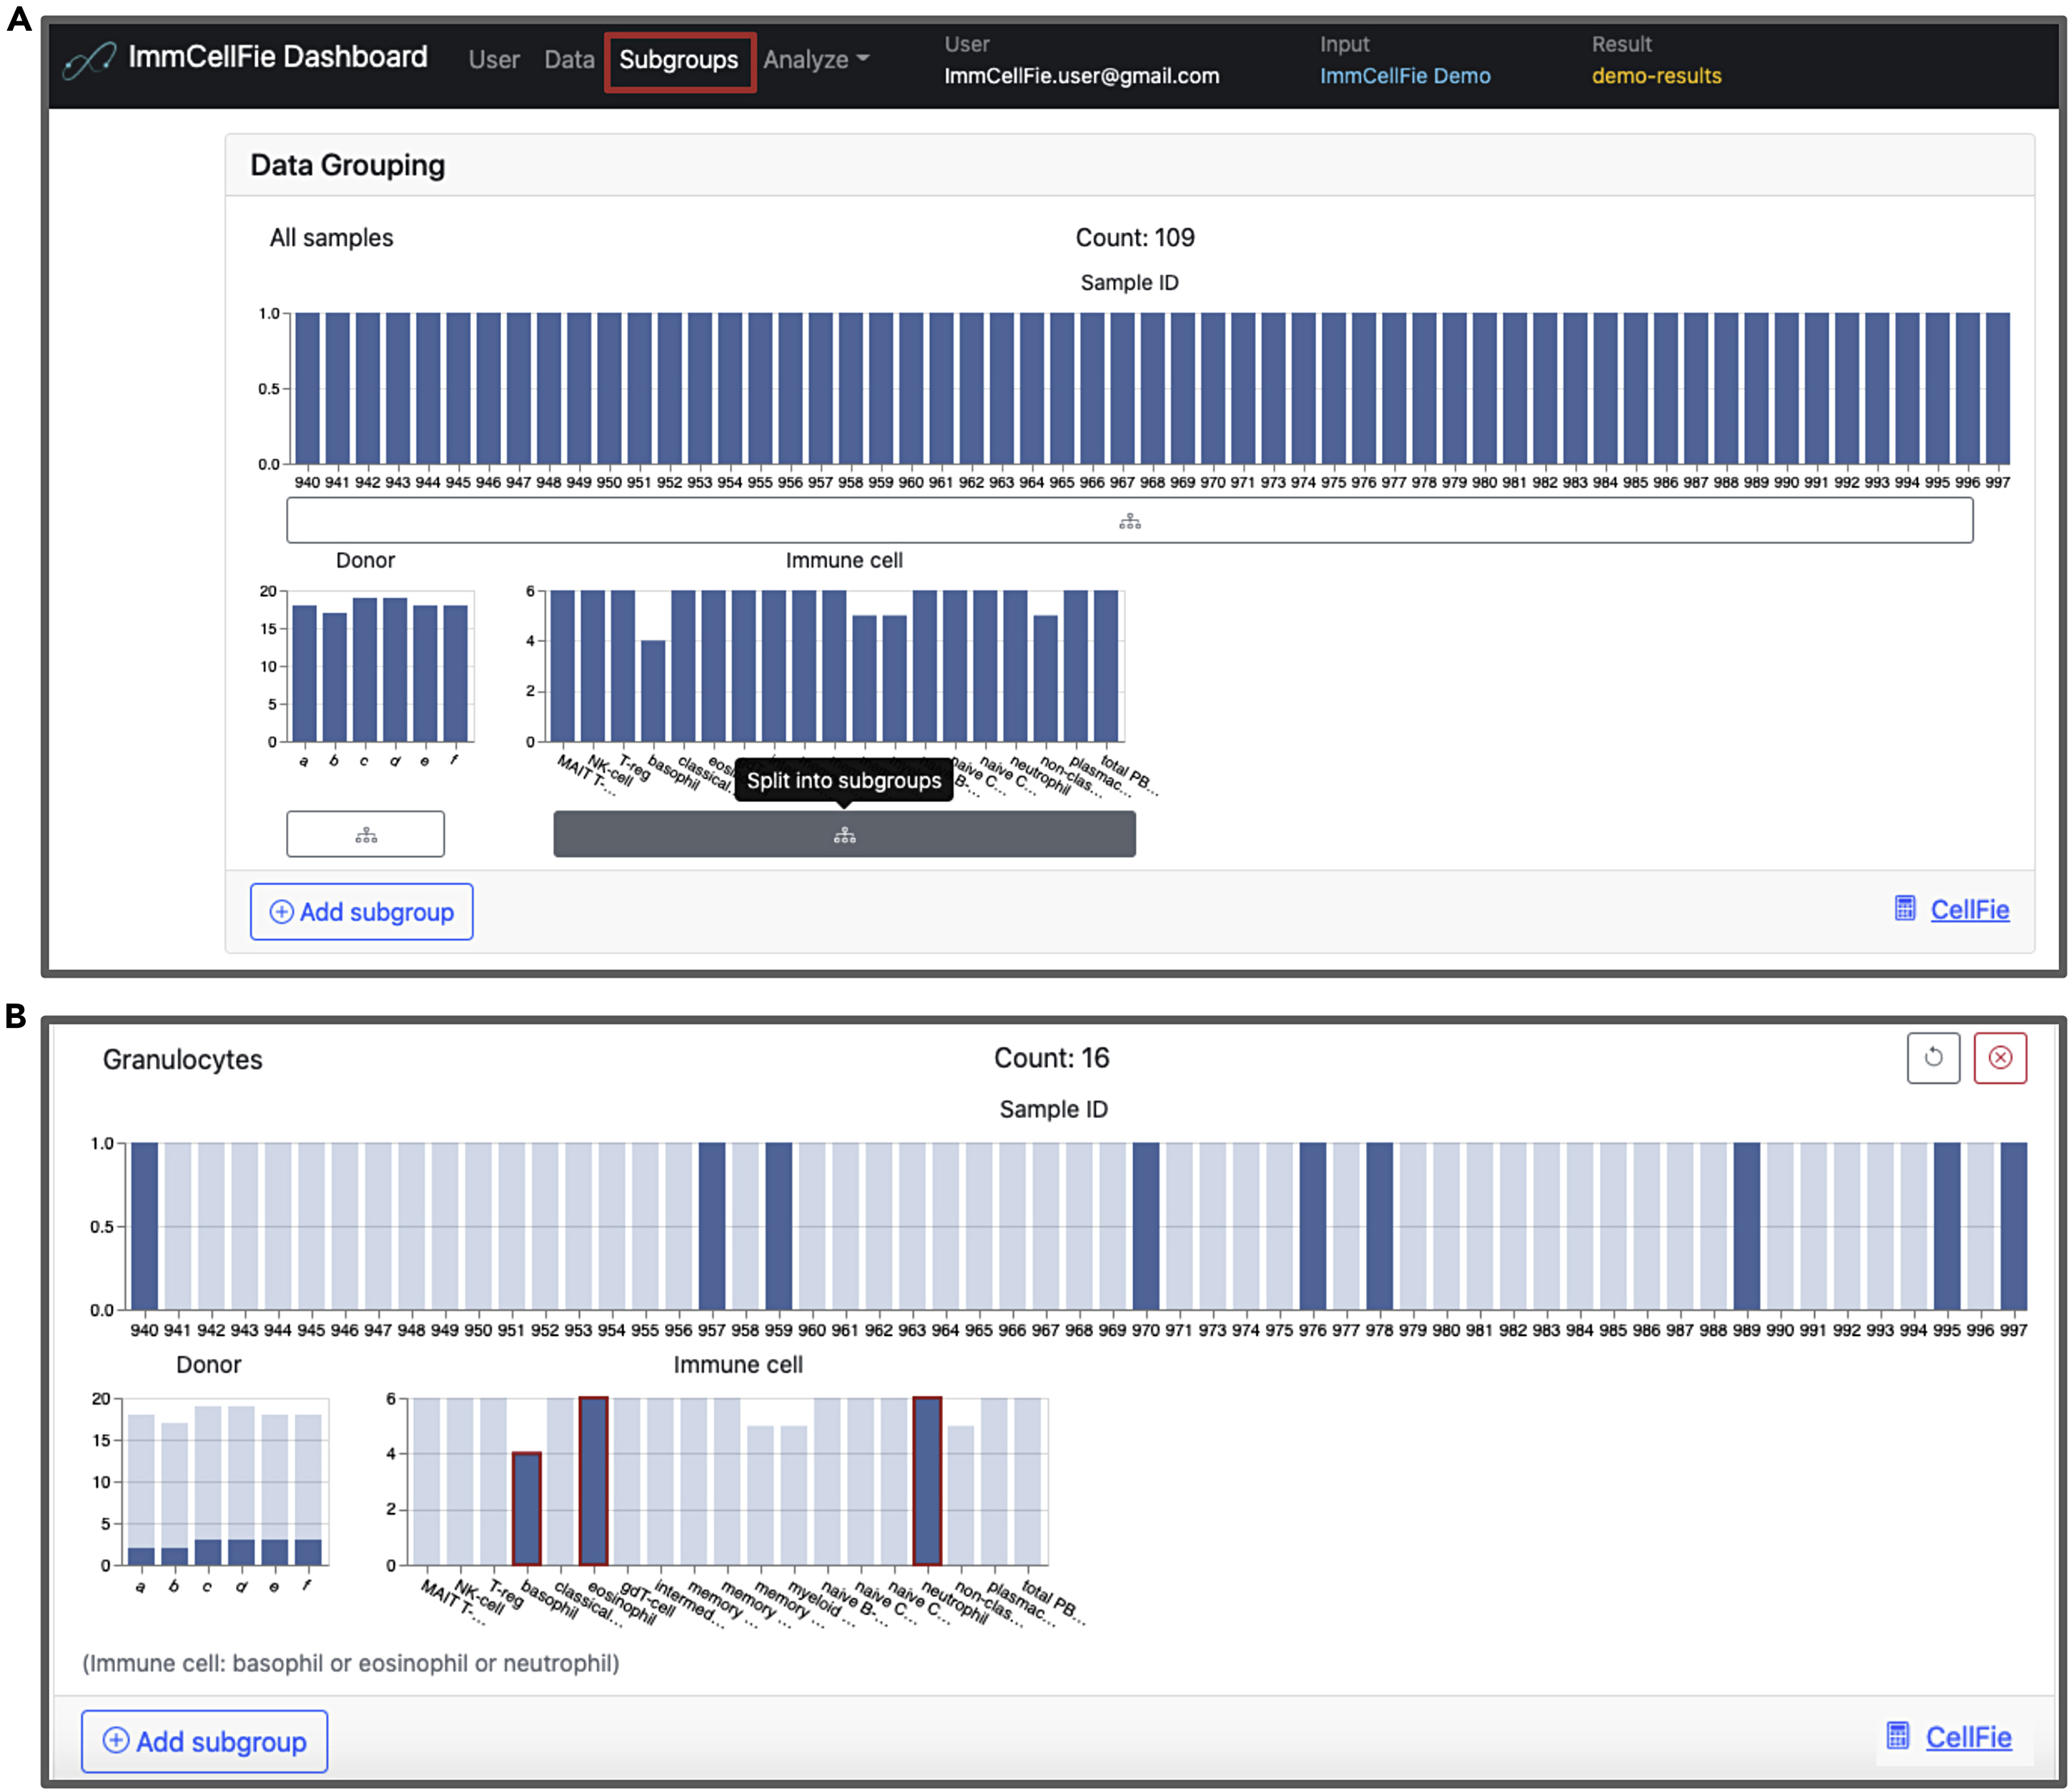Click Sample ID split into subgroups icon

1129,521
